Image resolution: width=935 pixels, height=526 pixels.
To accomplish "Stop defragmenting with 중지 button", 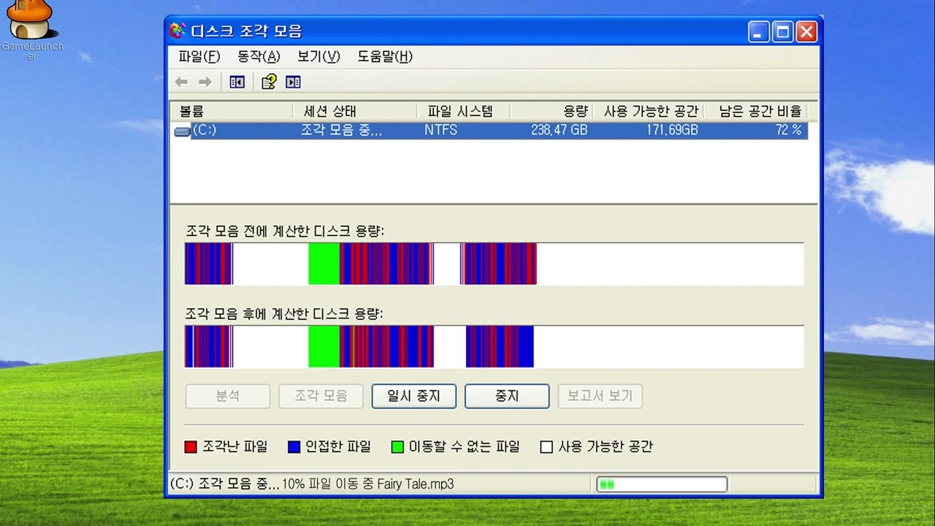I will tap(507, 396).
